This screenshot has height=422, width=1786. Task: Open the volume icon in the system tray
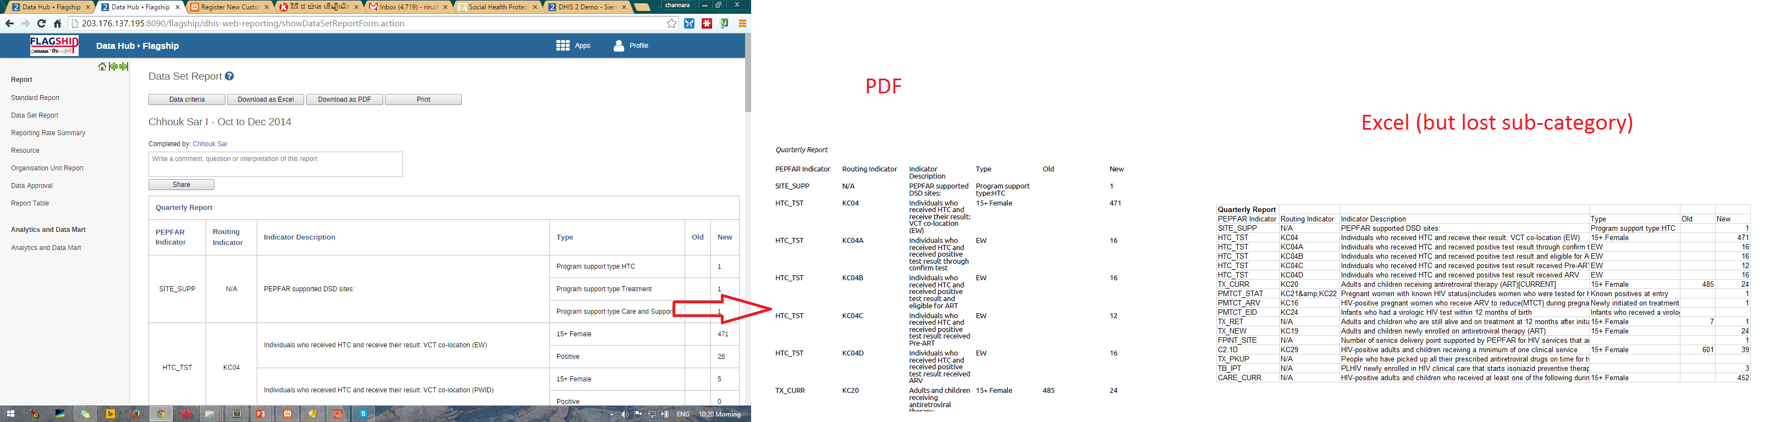pyautogui.click(x=625, y=414)
